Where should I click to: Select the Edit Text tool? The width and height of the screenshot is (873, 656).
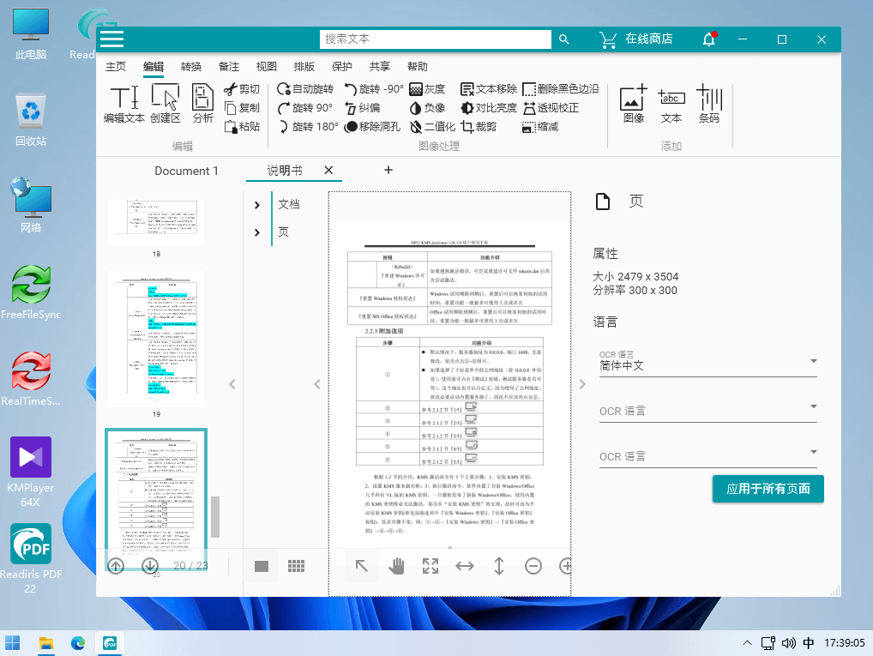coord(124,104)
